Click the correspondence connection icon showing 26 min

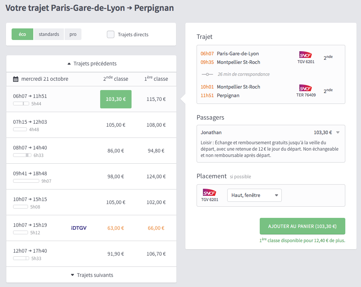[x=208, y=74]
